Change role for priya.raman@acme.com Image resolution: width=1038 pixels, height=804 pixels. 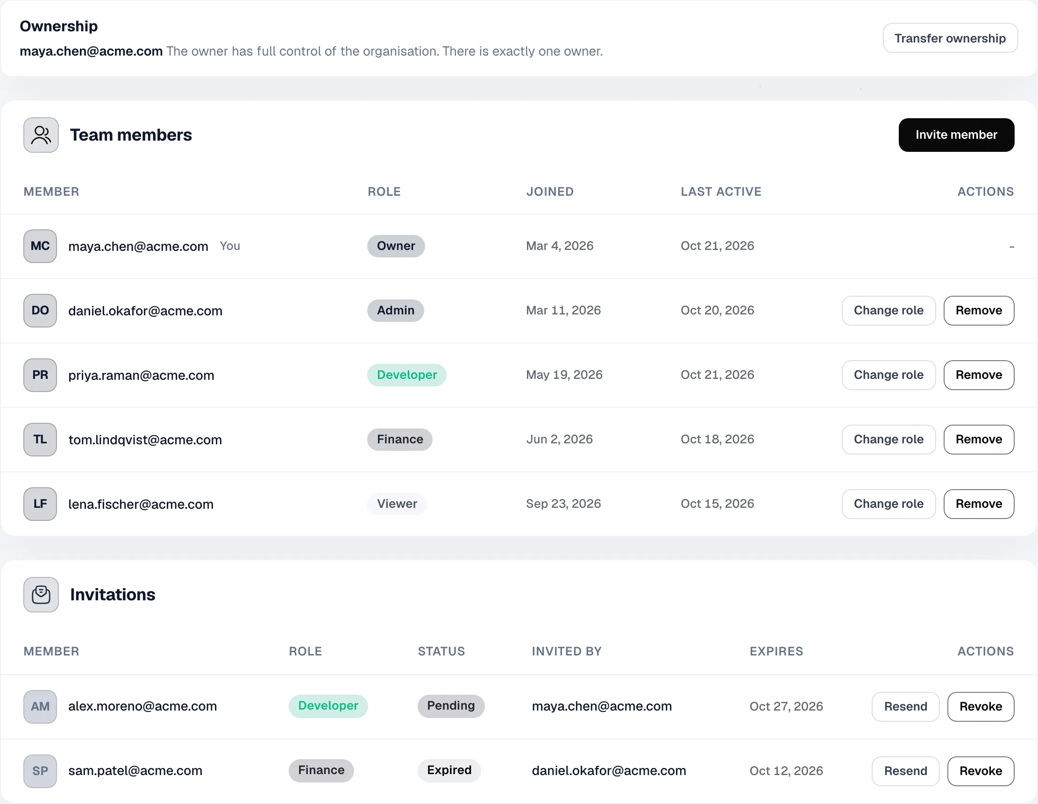(889, 375)
